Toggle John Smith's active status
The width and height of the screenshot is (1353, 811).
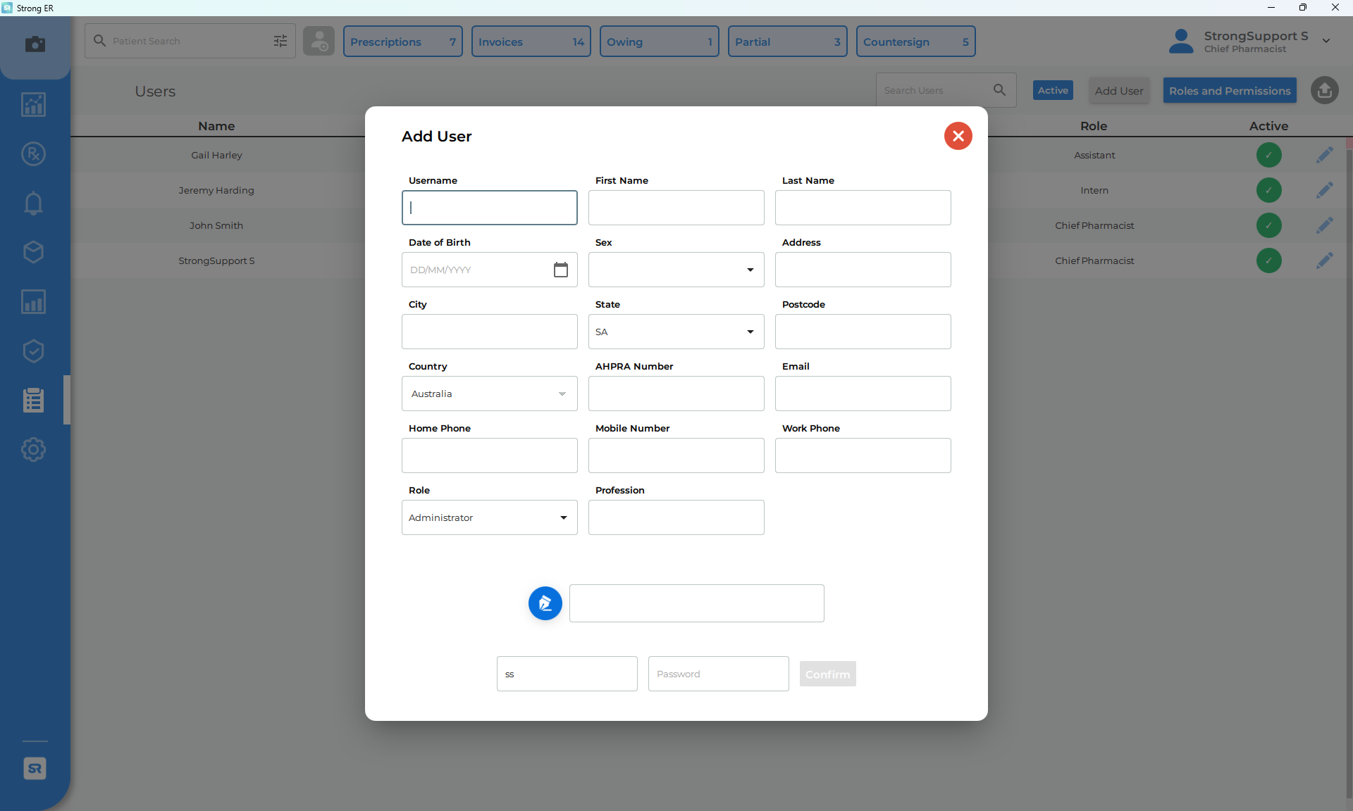tap(1269, 225)
